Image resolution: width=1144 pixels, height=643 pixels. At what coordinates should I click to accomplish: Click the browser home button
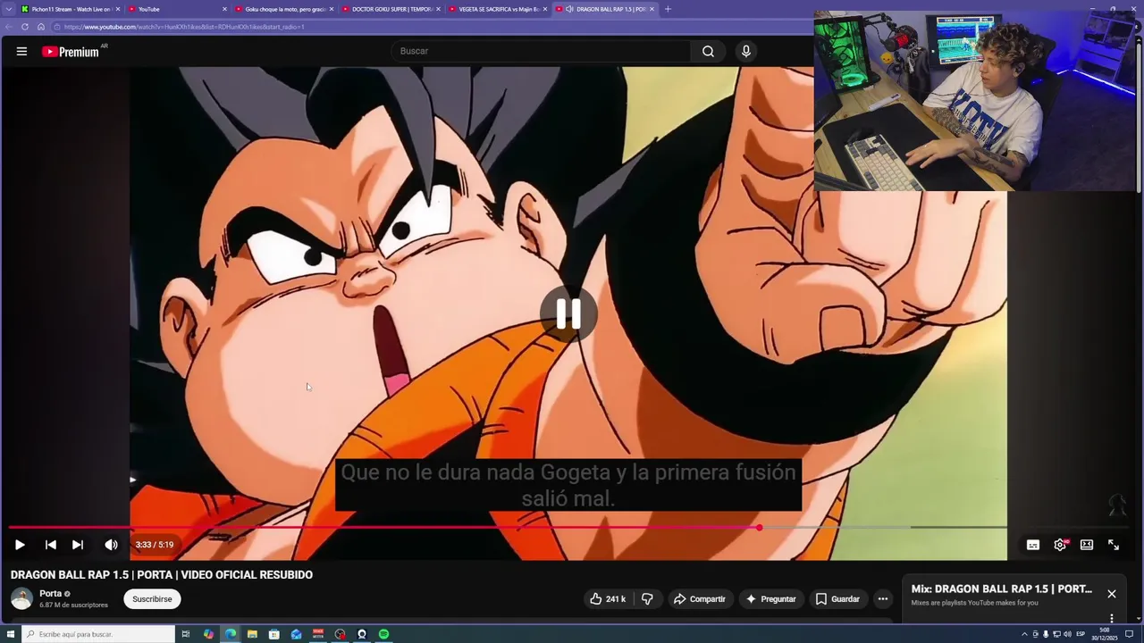point(40,27)
